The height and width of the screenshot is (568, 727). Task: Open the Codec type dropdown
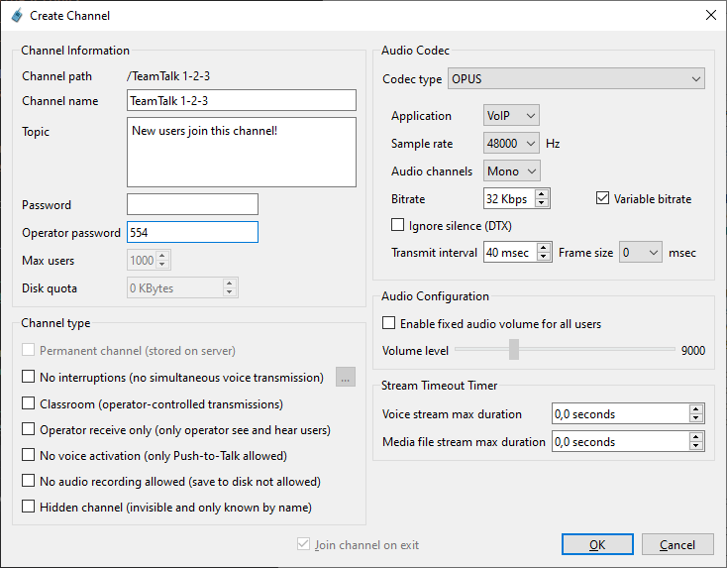[574, 78]
